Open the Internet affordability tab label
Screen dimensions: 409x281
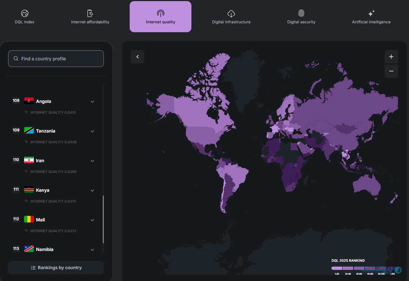pyautogui.click(x=90, y=22)
